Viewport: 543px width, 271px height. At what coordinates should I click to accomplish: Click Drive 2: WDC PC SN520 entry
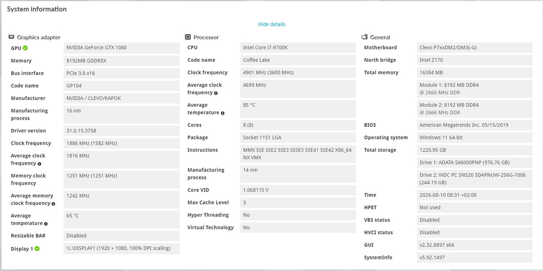pyautogui.click(x=475, y=179)
